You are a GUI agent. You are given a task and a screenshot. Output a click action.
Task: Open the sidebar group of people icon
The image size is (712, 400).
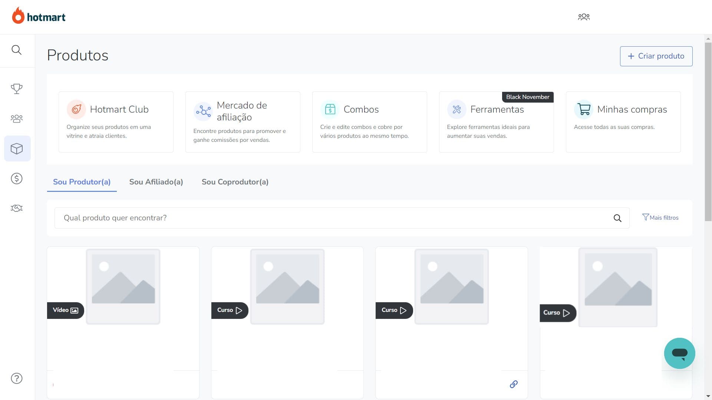coord(16,119)
